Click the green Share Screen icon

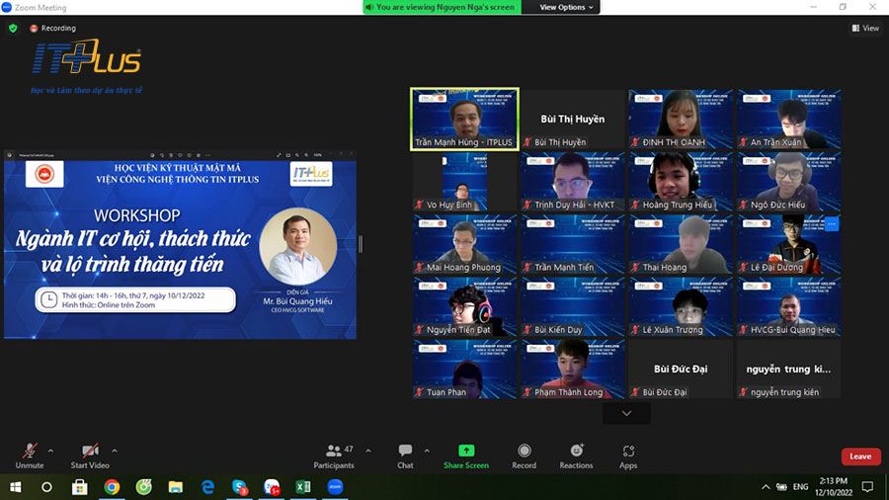pyautogui.click(x=466, y=452)
